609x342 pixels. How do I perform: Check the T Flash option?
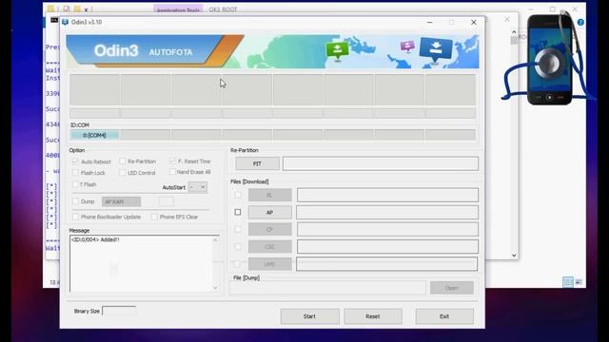(75, 184)
